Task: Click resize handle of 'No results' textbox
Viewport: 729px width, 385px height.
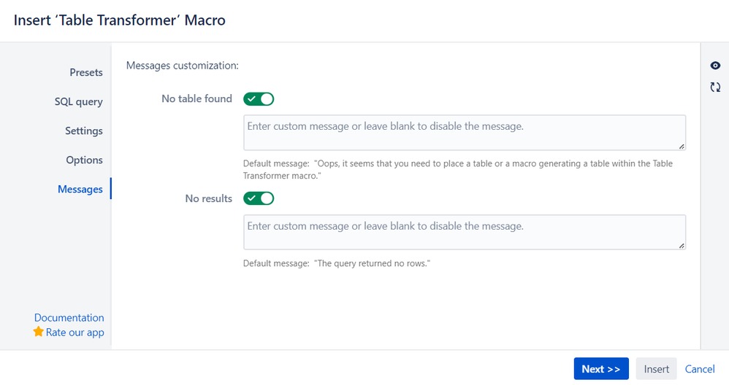Action: (682, 246)
